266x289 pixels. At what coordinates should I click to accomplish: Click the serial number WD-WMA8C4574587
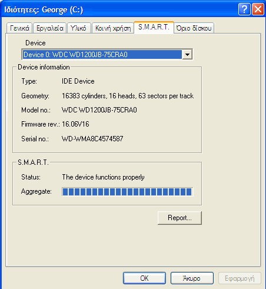(x=92, y=139)
